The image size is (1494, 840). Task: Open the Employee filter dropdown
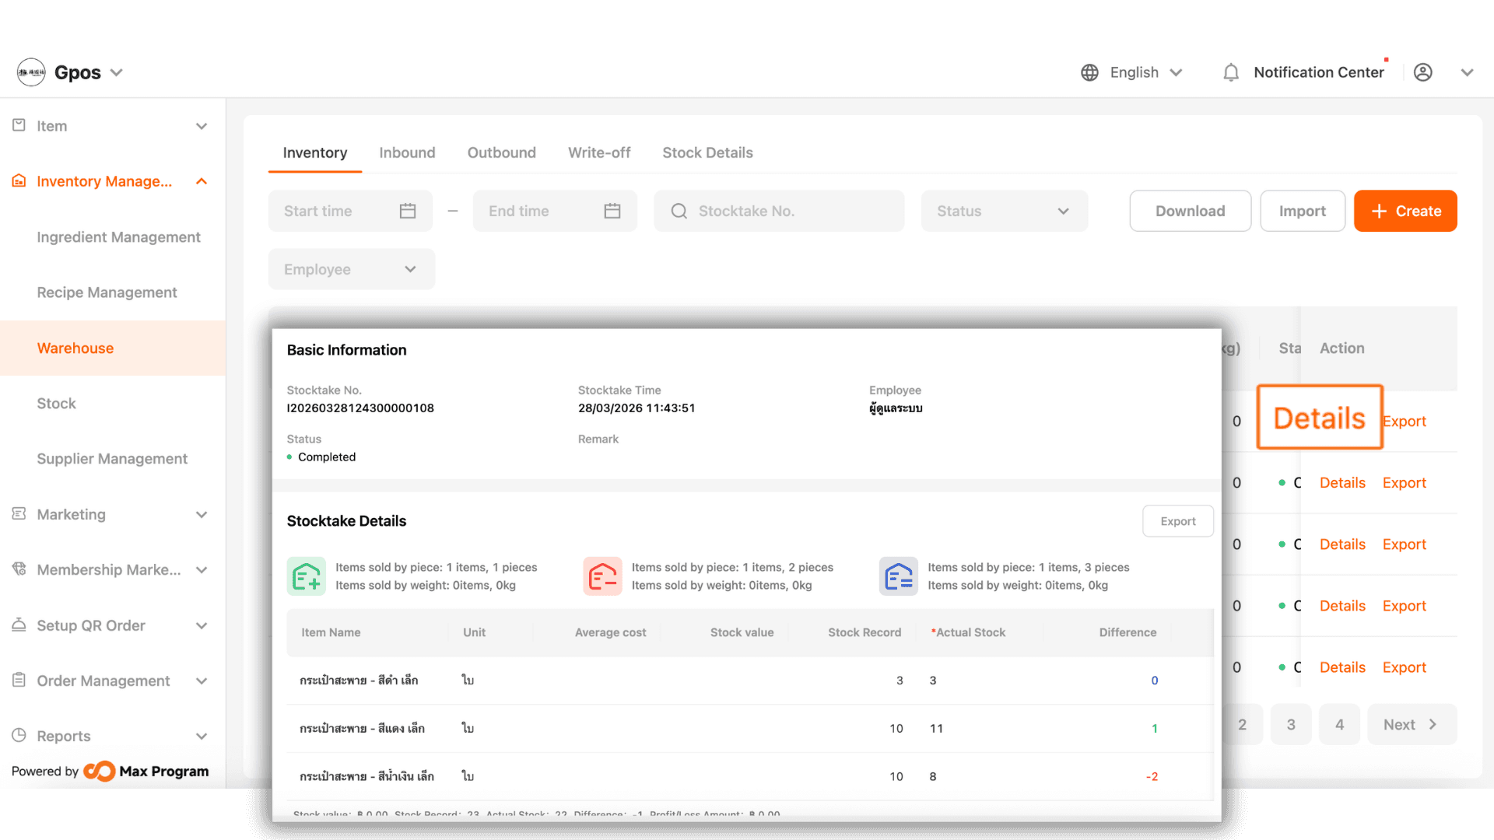351,269
